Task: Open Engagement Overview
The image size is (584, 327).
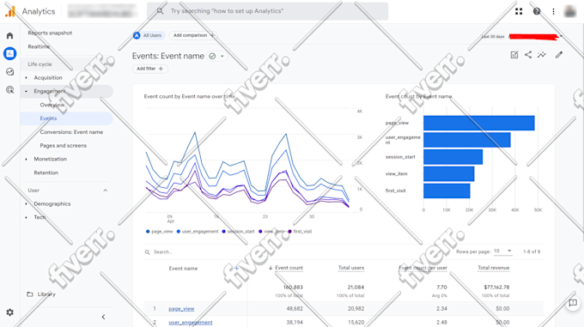Action: [52, 105]
